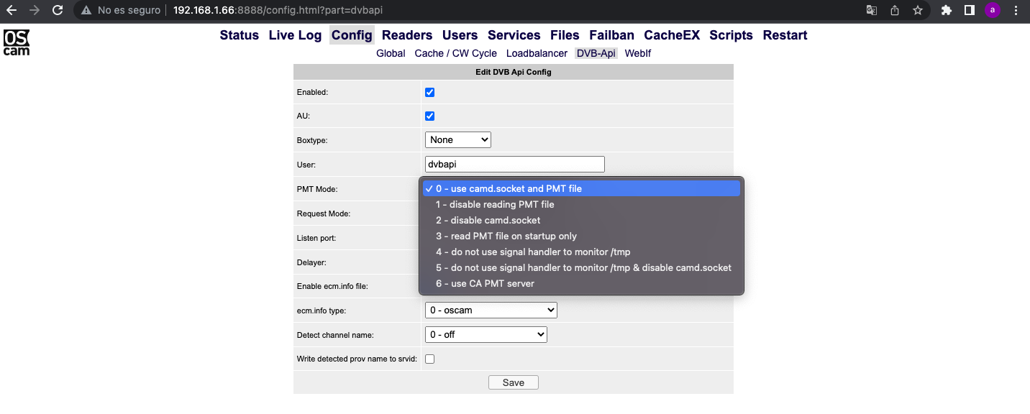
Task: Expand the ecm.info type dropdown
Action: pos(491,310)
